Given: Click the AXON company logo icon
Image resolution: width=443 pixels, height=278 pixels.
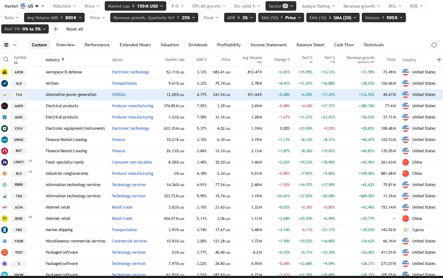Looking at the screenshot, I should pyautogui.click(x=5, y=72).
